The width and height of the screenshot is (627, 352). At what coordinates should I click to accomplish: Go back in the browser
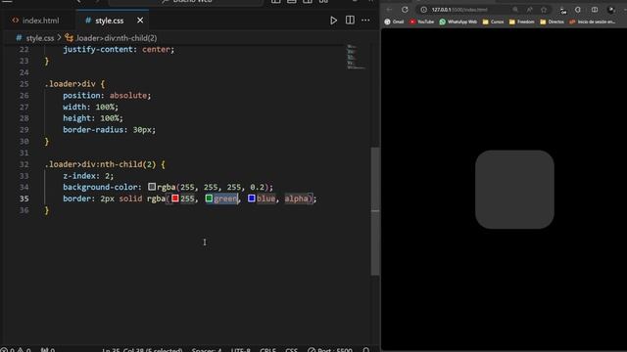[390, 10]
